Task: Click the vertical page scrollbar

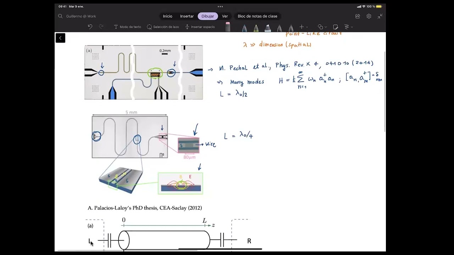Action: pyautogui.click(x=385, y=92)
